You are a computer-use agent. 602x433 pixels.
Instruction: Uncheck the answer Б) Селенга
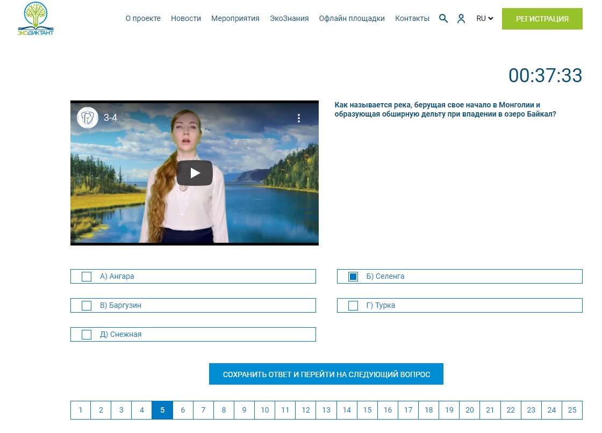(353, 277)
